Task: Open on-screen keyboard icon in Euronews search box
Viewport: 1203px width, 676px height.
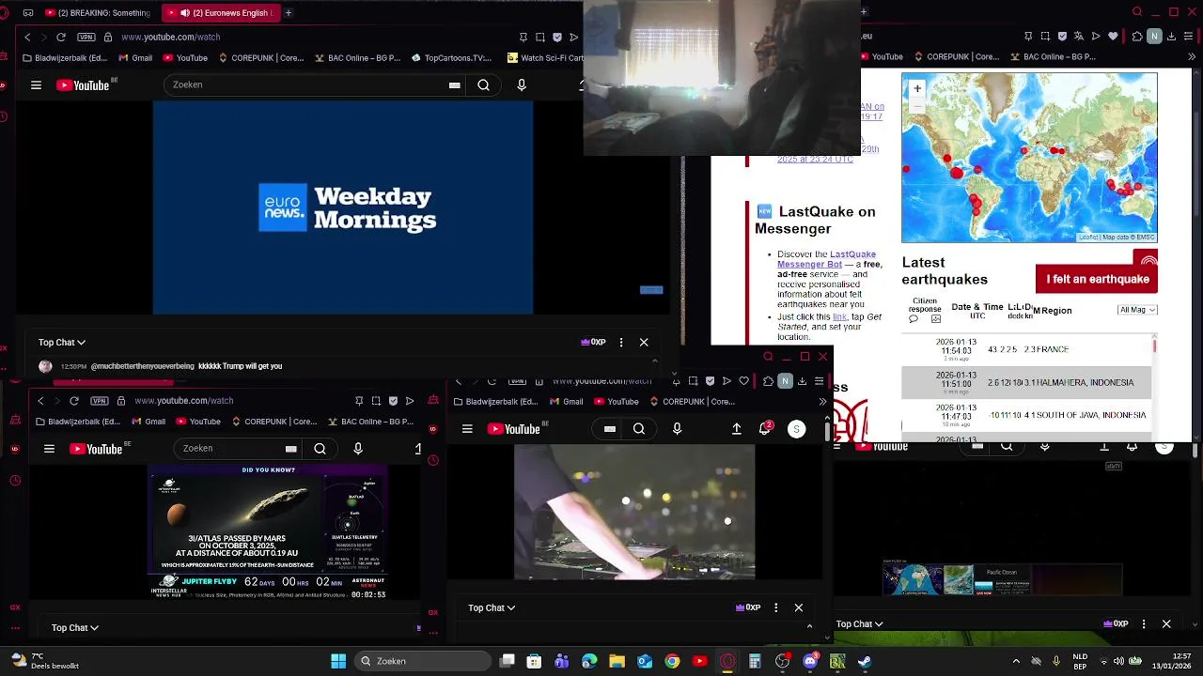Action: 455,84
